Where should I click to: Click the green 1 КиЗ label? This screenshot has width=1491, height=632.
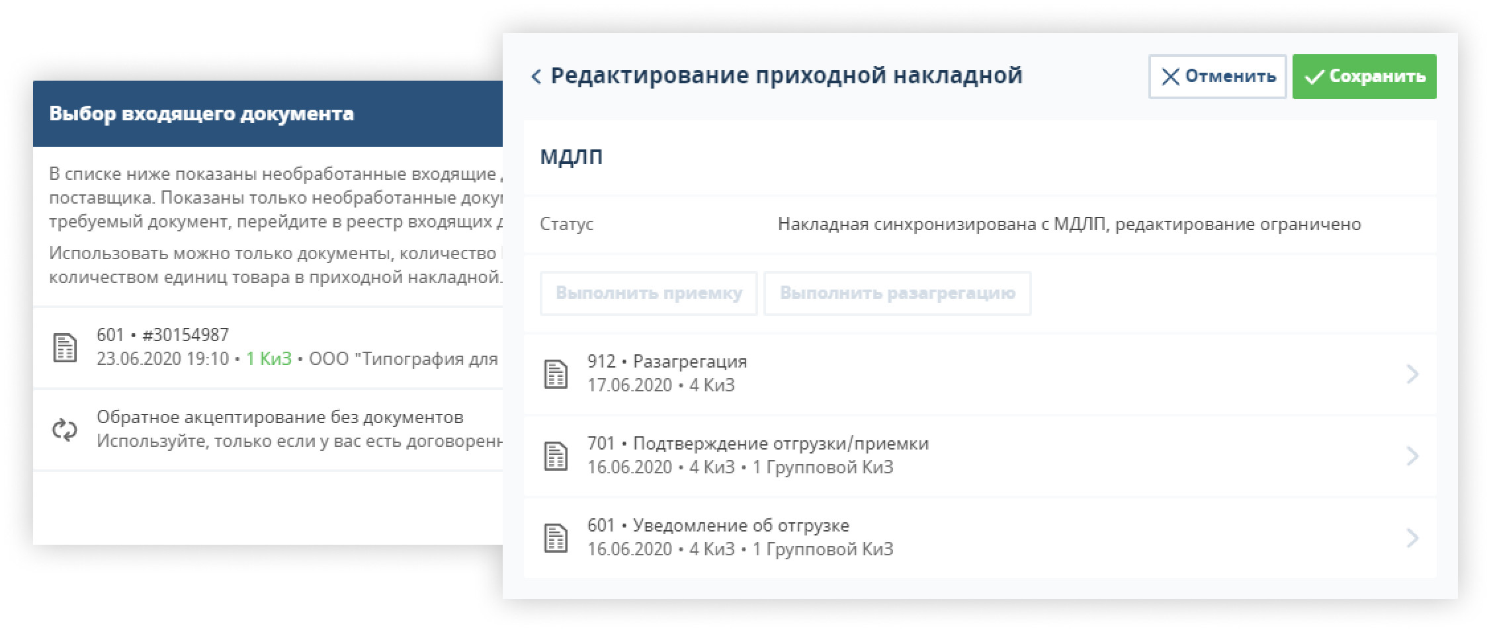click(x=269, y=359)
